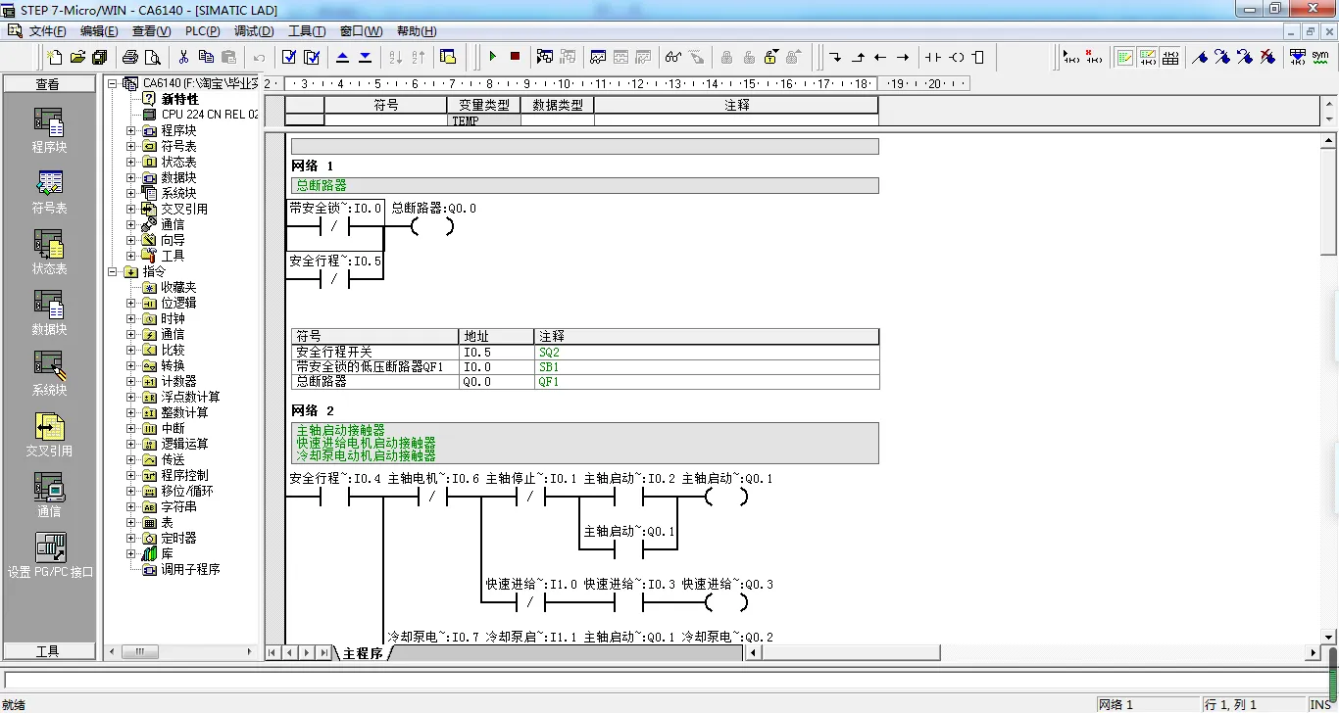Insert a contact using the toolbar icon
This screenshot has width=1339, height=713.
(x=933, y=57)
